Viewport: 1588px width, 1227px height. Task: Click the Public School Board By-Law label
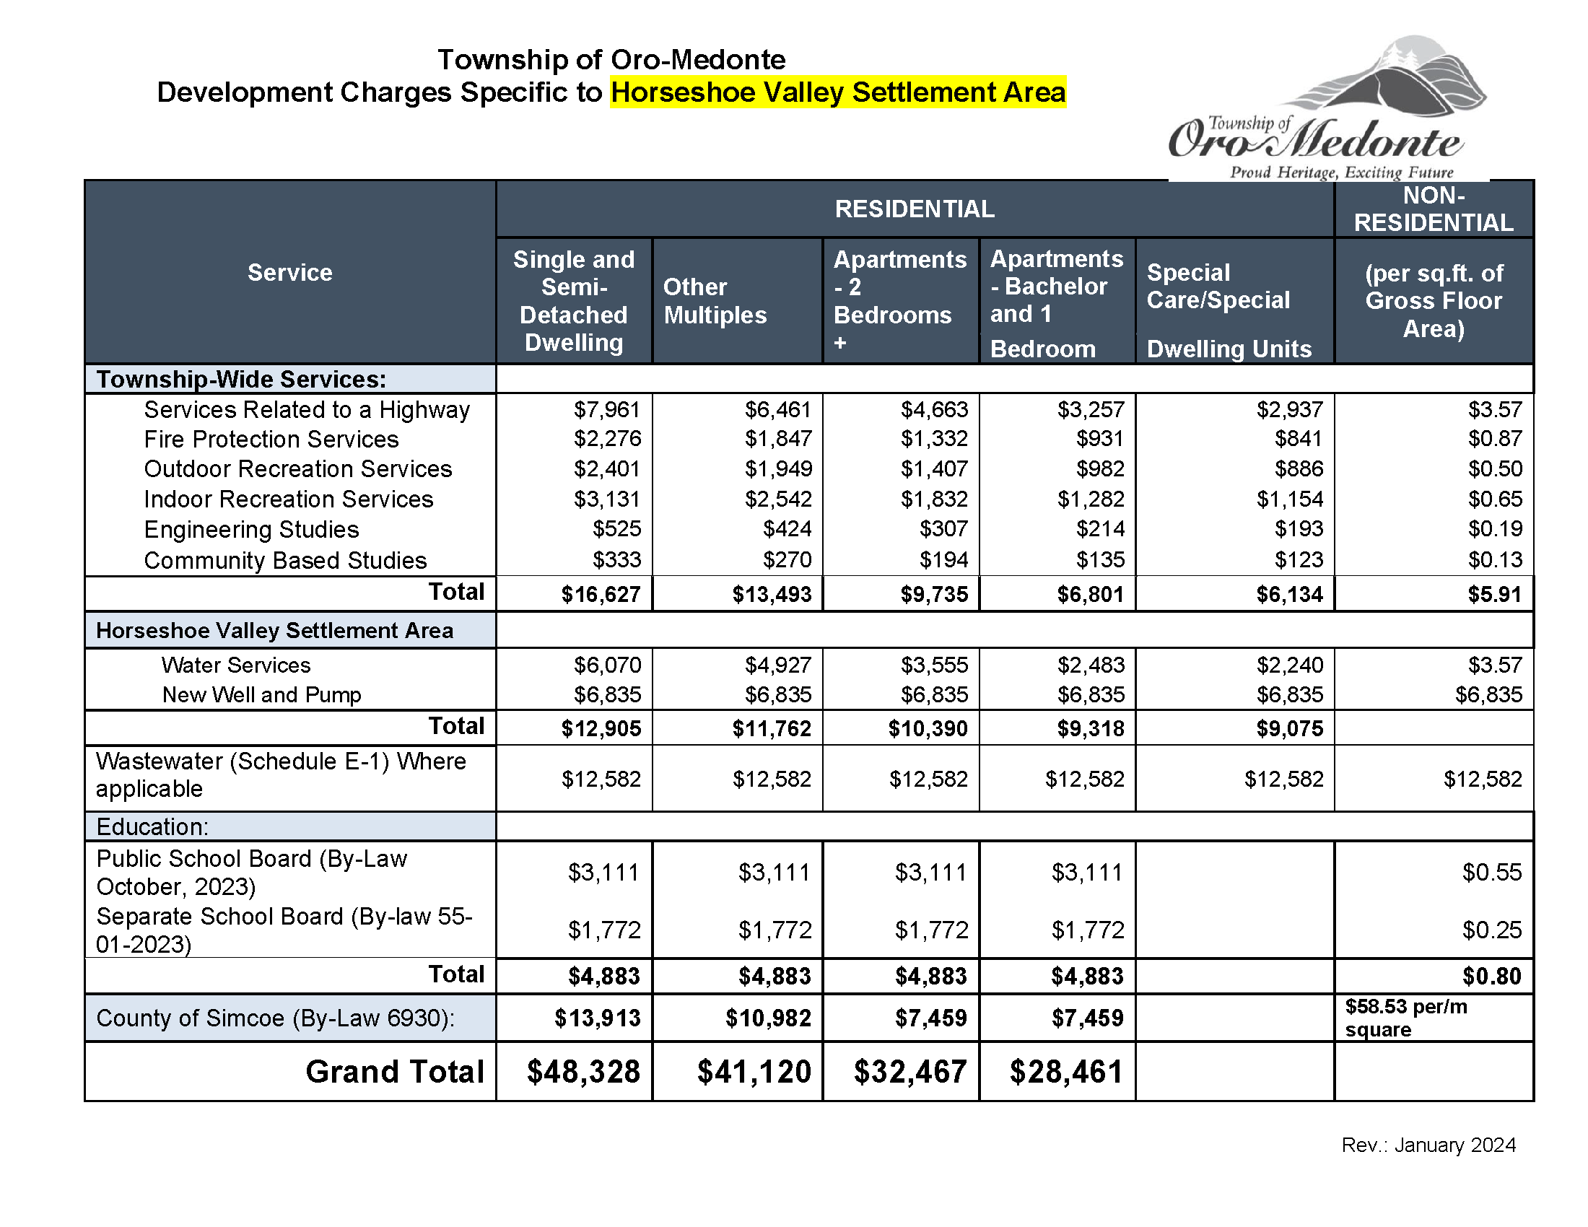pyautogui.click(x=251, y=873)
